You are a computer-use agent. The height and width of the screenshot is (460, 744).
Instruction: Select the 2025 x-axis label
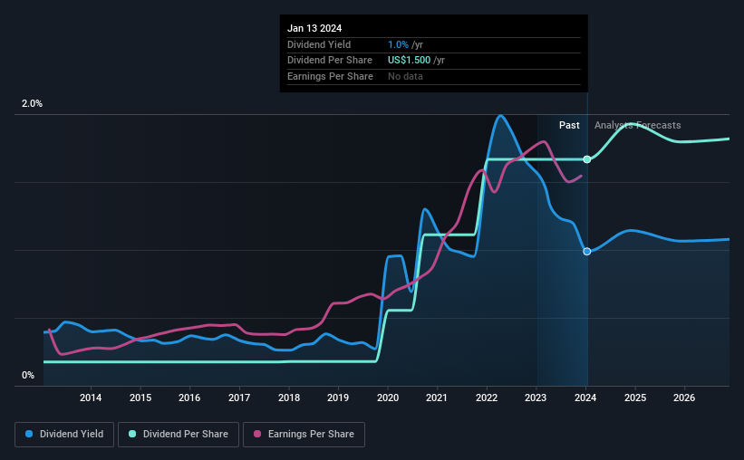[635, 398]
